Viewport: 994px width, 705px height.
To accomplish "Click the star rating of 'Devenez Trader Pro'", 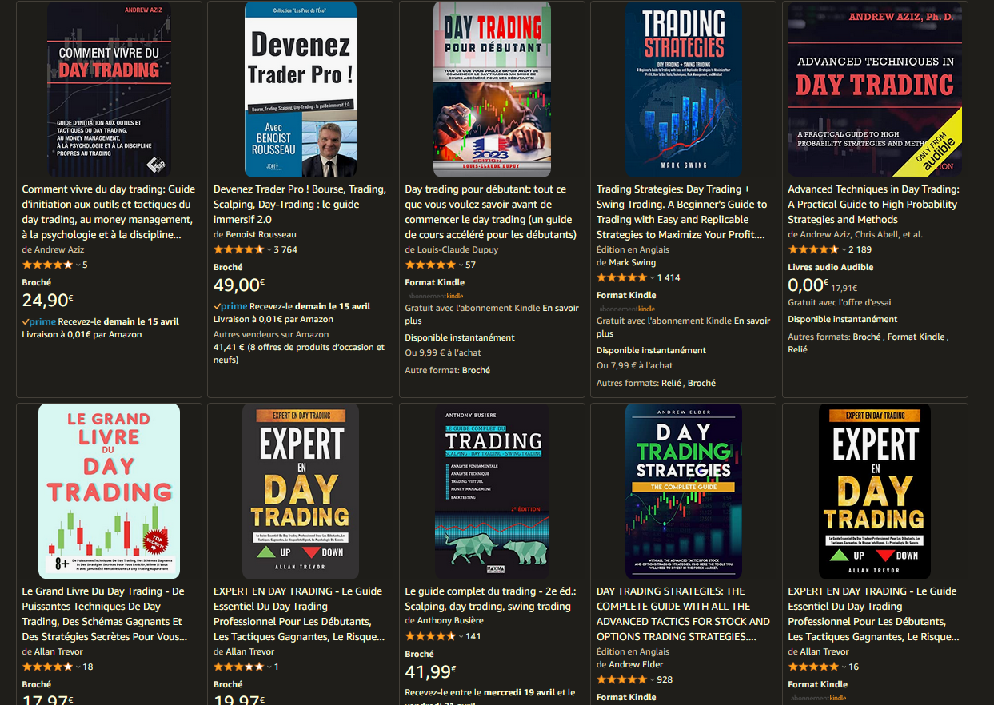I will click(238, 249).
